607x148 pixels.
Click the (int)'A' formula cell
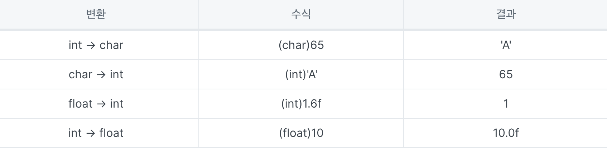click(301, 74)
